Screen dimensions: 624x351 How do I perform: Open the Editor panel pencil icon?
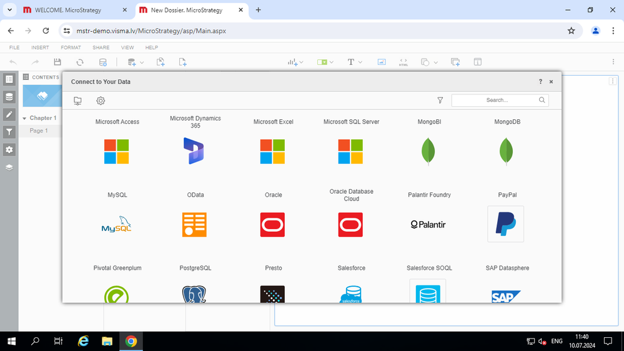(x=9, y=115)
